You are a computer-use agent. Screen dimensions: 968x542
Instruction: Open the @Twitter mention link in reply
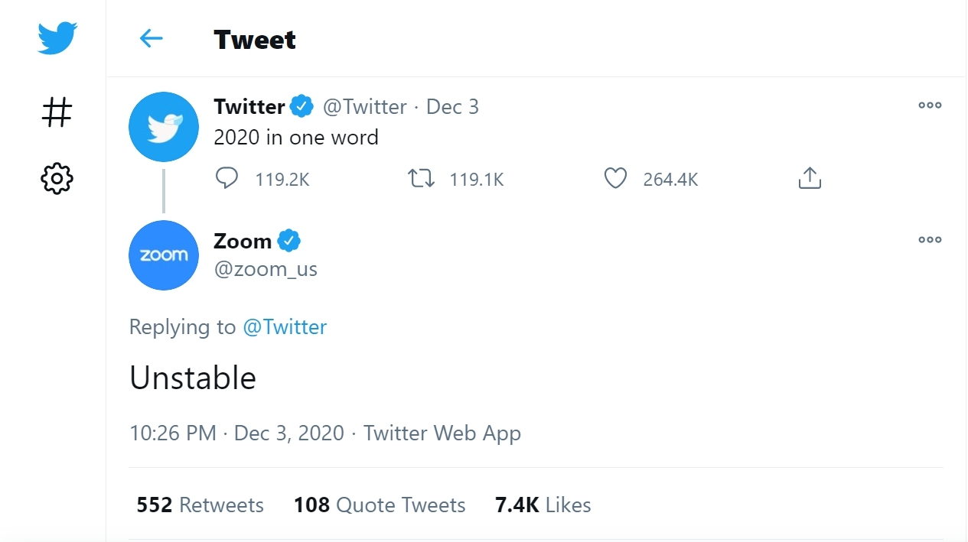[x=285, y=327]
